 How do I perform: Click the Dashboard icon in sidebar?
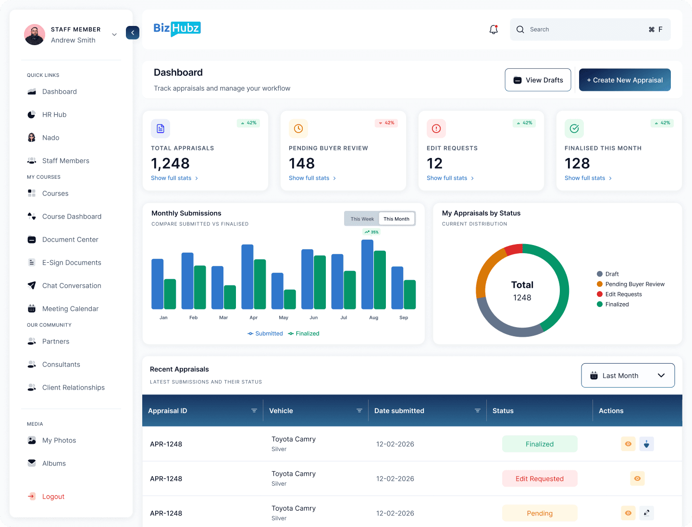32,92
